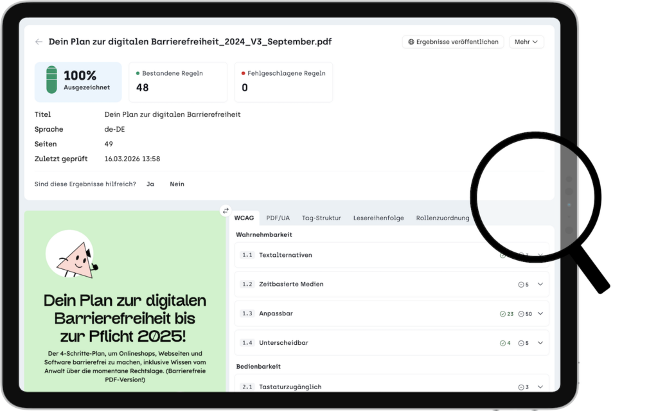Click the 100% Ausgezeichnet score card

point(78,82)
